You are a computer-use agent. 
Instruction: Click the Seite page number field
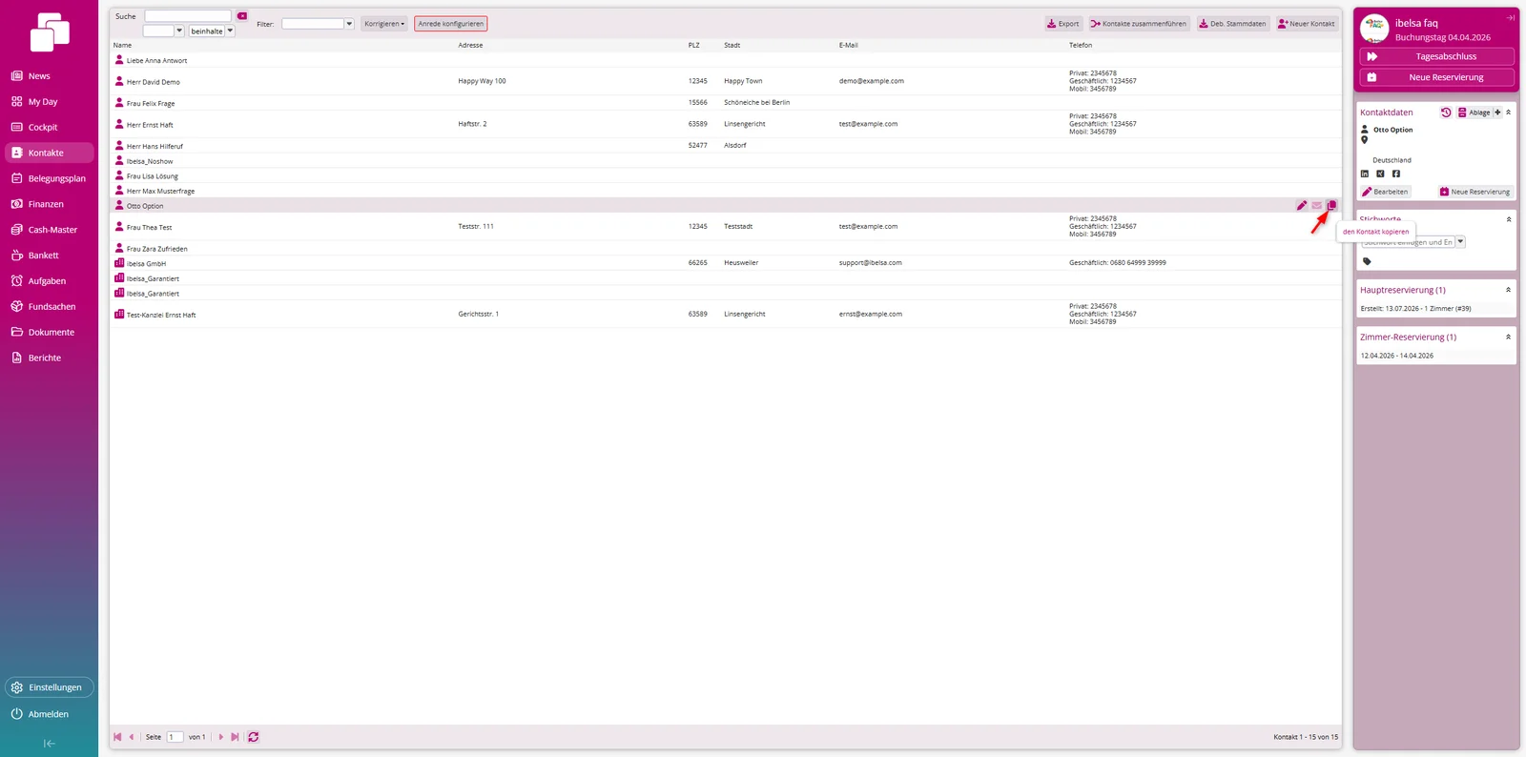175,737
